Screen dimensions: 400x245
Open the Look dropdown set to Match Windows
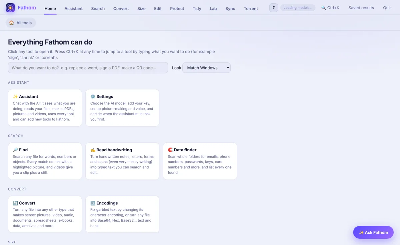(206, 68)
